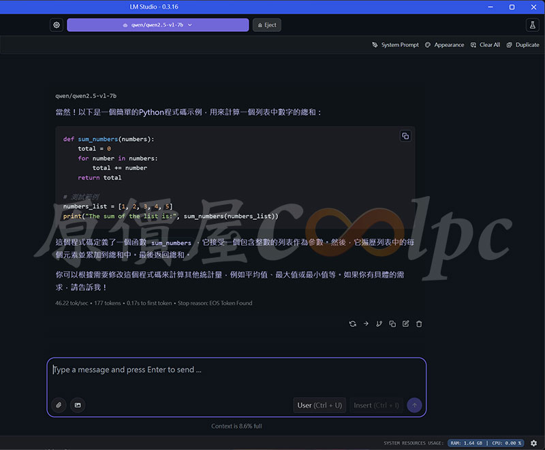Open Appearance options

pos(445,45)
